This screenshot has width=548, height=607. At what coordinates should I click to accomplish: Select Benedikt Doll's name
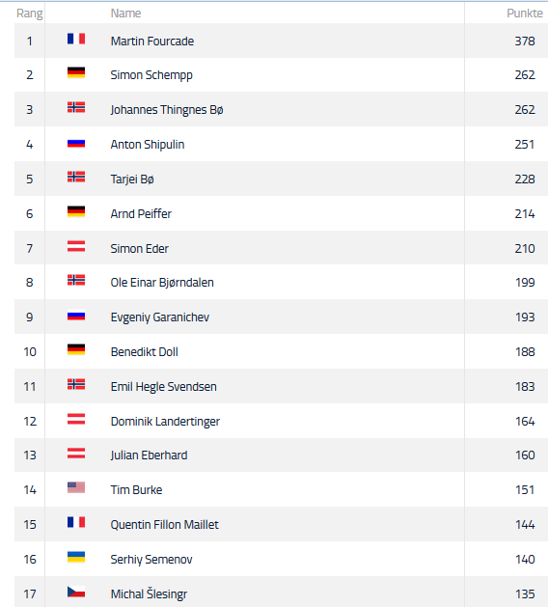click(x=145, y=352)
